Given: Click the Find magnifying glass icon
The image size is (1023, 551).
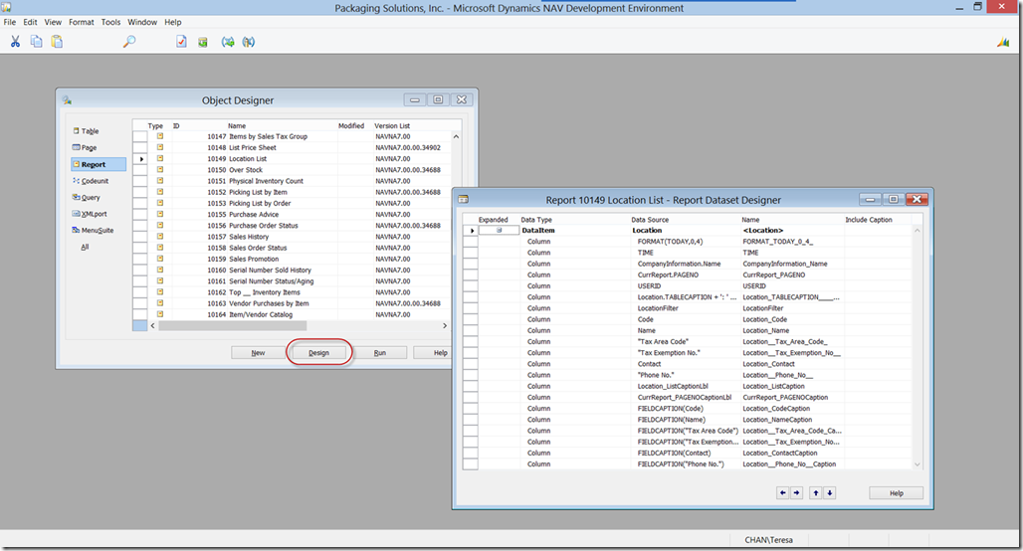Looking at the screenshot, I should tap(128, 42).
